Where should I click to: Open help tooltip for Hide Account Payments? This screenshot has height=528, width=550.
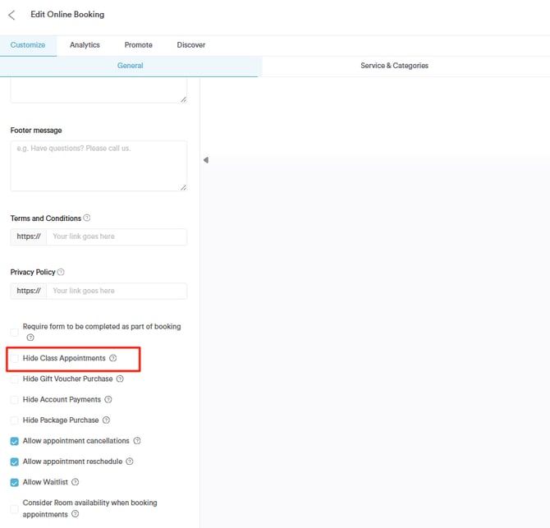click(108, 399)
